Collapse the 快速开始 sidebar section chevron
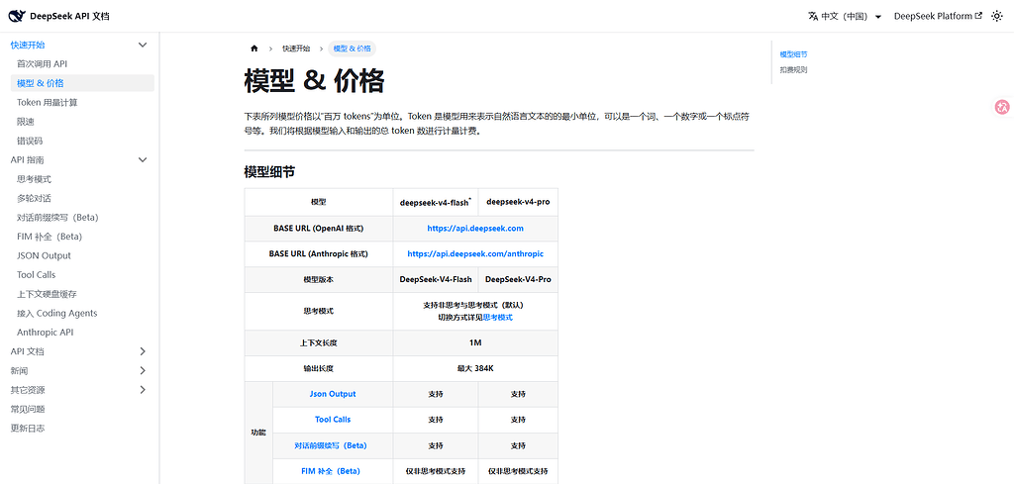The image size is (1014, 484). coord(143,45)
